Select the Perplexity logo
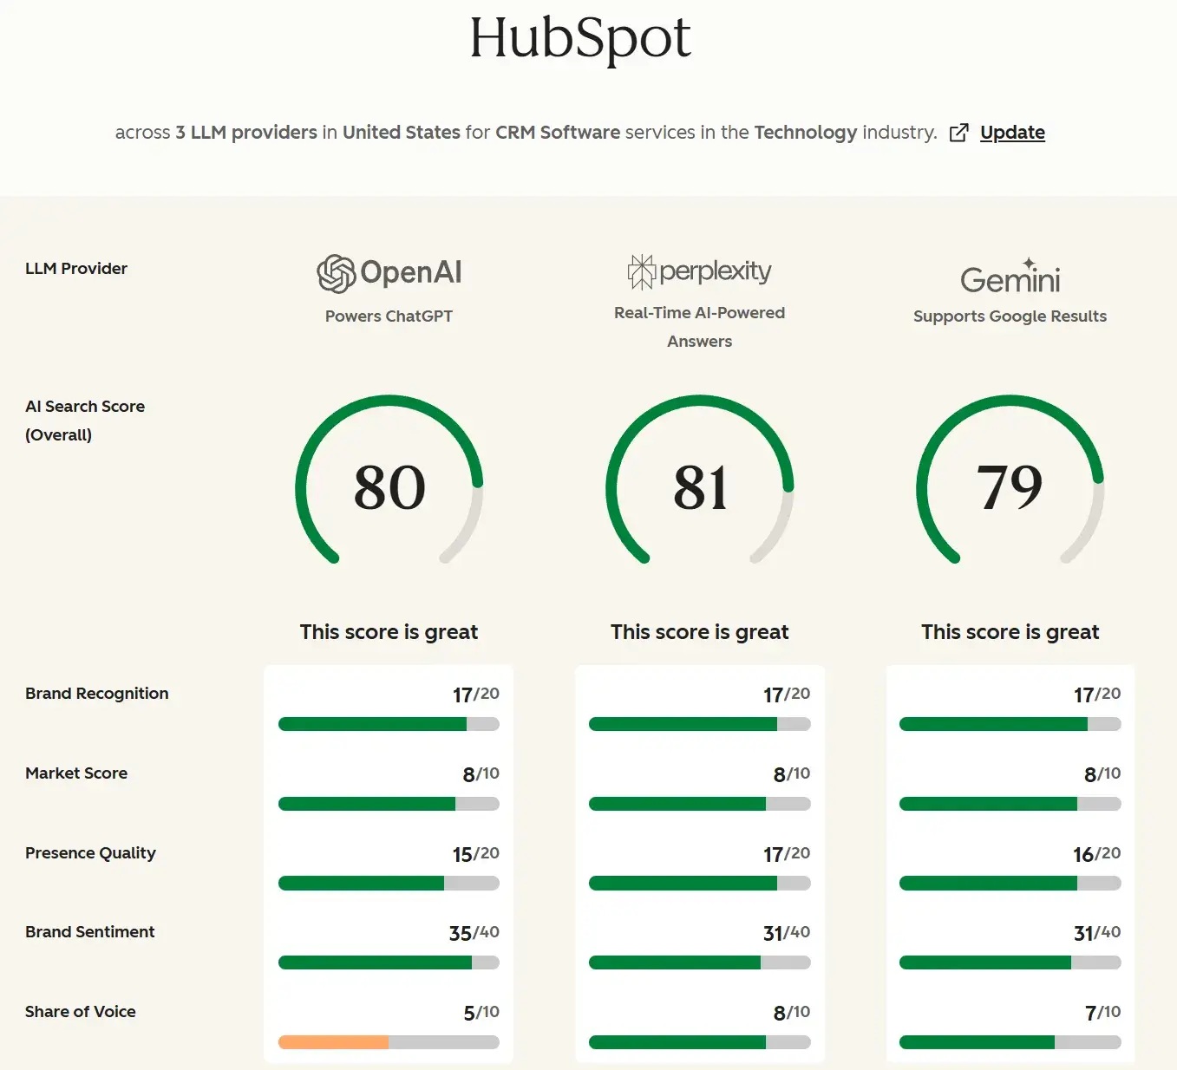This screenshot has width=1177, height=1070. tap(699, 271)
